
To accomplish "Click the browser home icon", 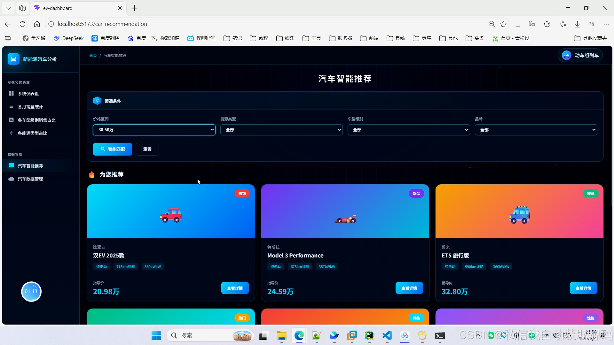I will [x=37, y=24].
